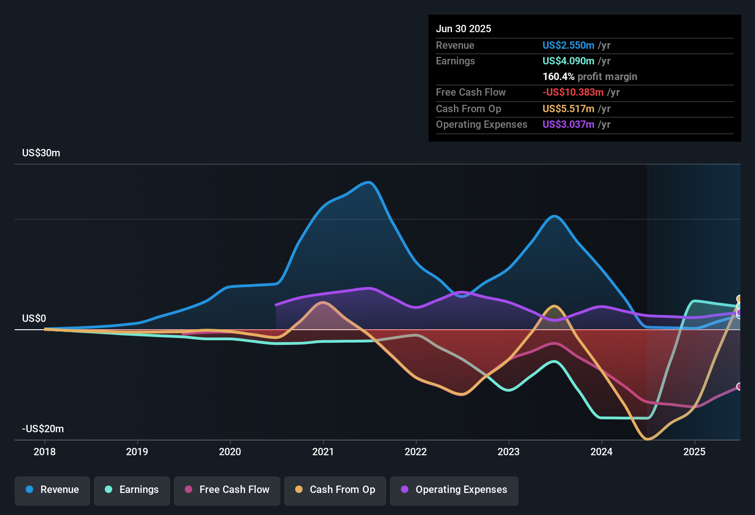Select the Earnings color swatch in the legend
The image size is (755, 515).
pyautogui.click(x=109, y=490)
